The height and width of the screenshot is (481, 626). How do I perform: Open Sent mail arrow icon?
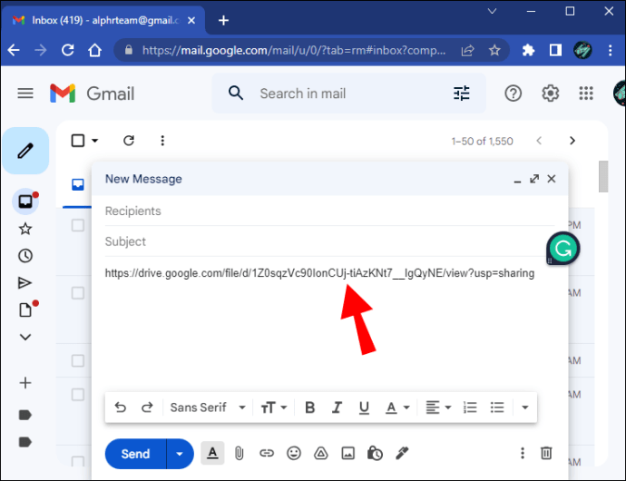coord(25,283)
